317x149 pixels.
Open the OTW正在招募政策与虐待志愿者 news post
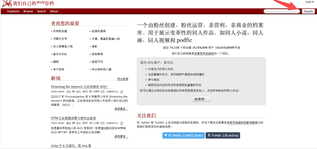[x=74, y=118]
